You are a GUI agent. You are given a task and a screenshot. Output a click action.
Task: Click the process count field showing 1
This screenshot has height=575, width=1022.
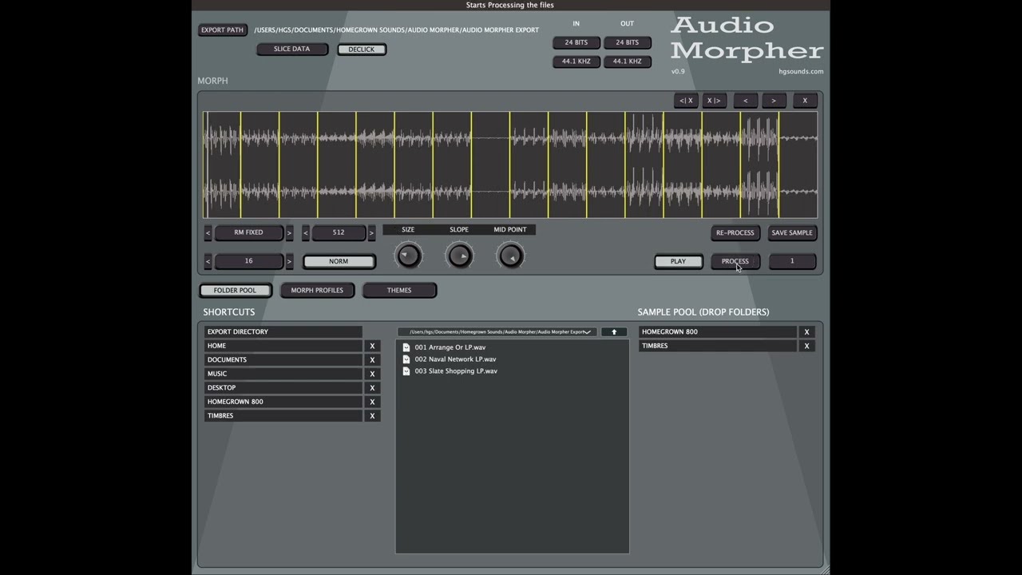(792, 261)
